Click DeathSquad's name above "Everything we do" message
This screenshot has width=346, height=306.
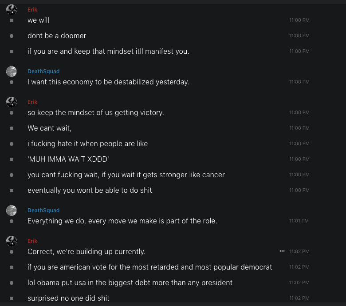tap(43, 211)
